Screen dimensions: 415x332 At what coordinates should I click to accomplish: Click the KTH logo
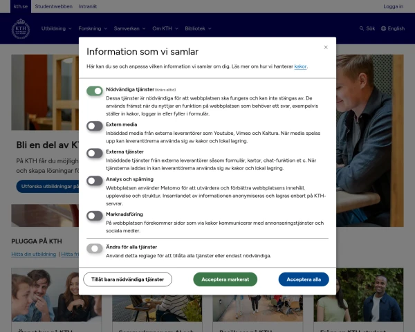pos(21,29)
